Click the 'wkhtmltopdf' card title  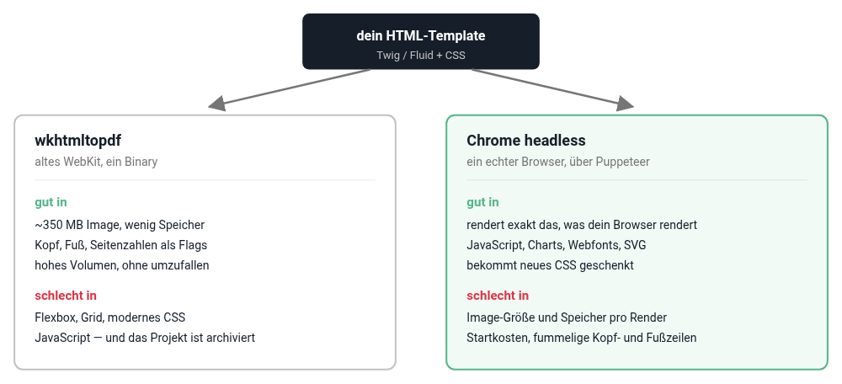point(77,140)
